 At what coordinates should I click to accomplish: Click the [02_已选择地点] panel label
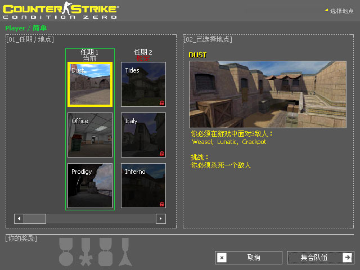[208, 39]
